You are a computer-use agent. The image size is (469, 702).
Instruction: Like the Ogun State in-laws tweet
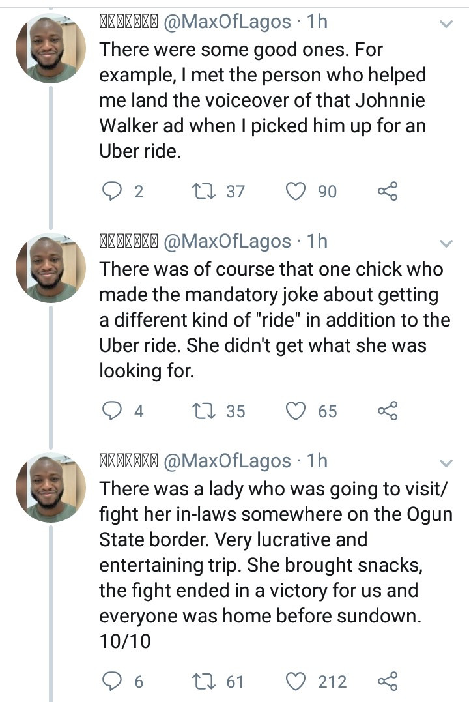[296, 682]
